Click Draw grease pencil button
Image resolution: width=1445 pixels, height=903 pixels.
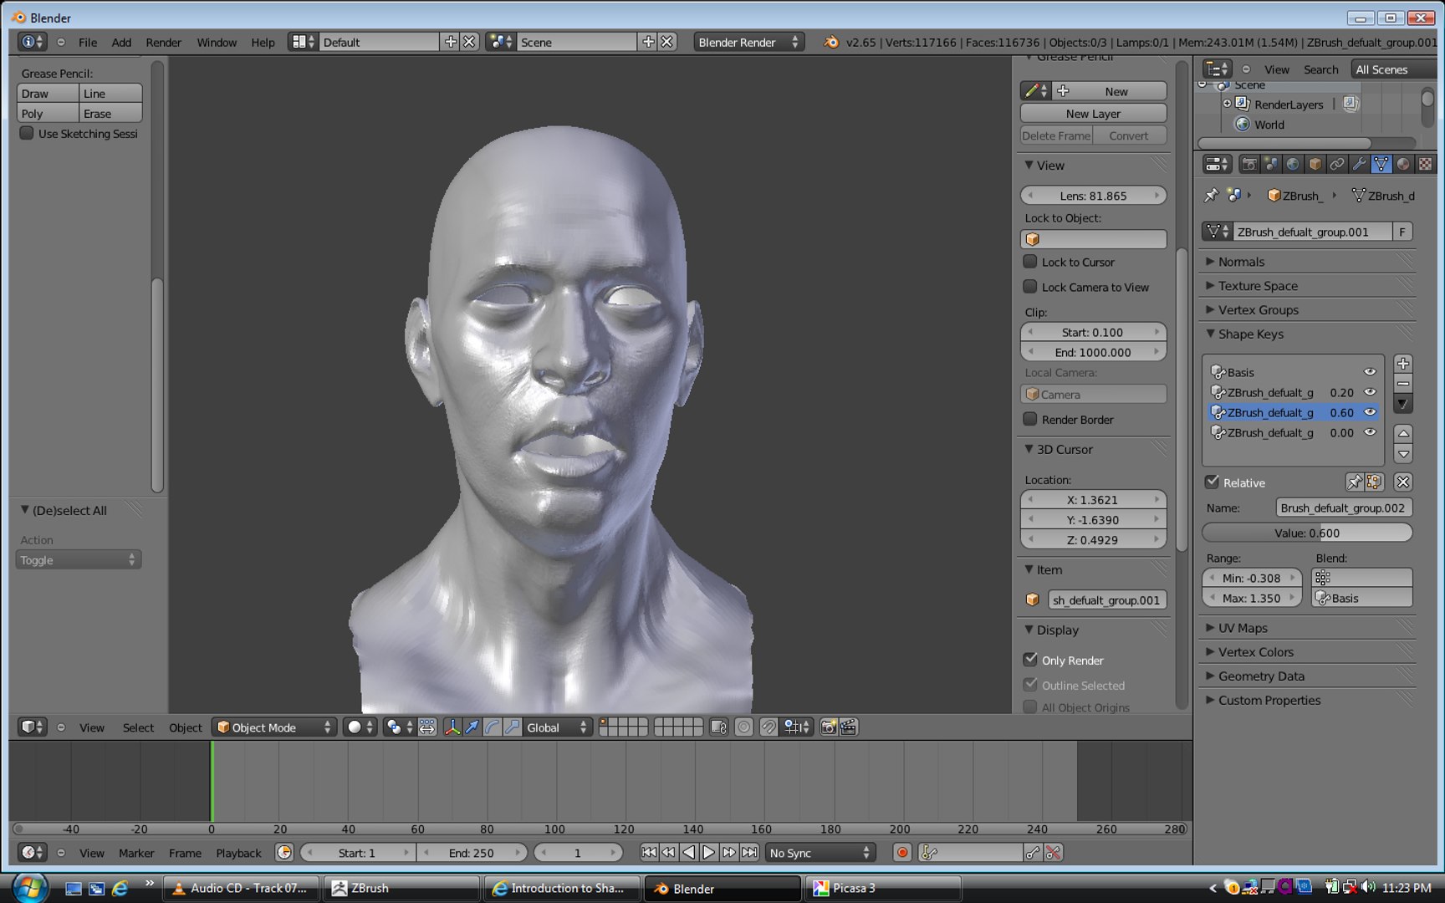click(48, 94)
